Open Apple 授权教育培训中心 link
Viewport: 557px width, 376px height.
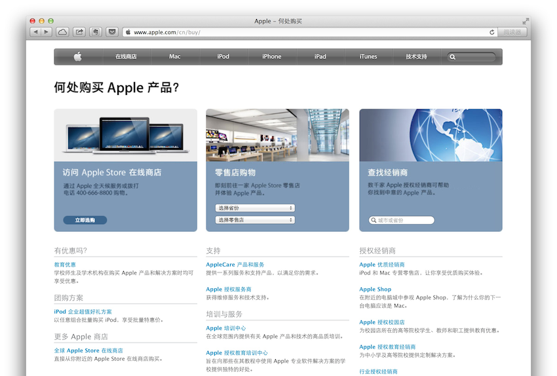237,353
